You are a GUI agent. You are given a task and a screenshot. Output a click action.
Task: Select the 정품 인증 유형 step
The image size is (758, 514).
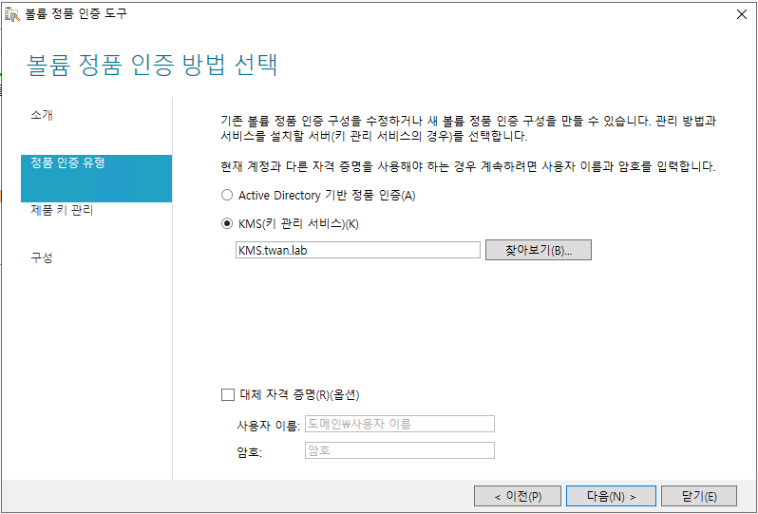tap(96, 179)
